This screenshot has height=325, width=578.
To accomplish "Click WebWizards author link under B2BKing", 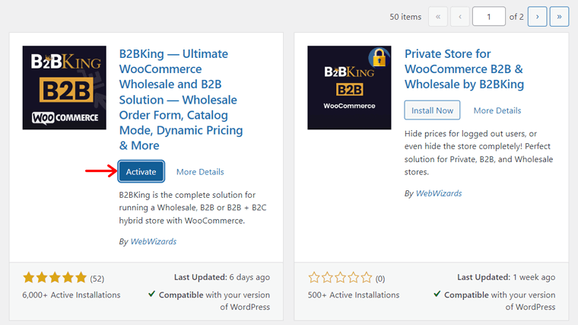I will pyautogui.click(x=153, y=241).
